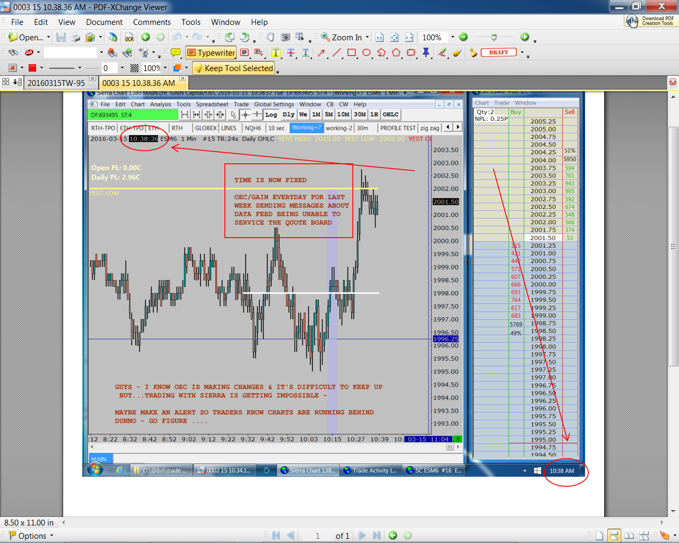Select the Cloud annotation tool
The width and height of the screenshot is (679, 543).
(x=411, y=52)
